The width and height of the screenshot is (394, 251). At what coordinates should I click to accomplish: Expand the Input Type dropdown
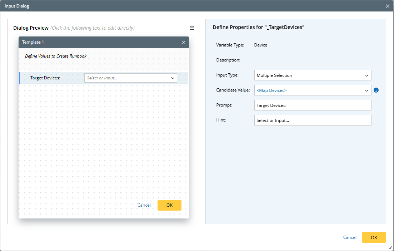pyautogui.click(x=313, y=75)
